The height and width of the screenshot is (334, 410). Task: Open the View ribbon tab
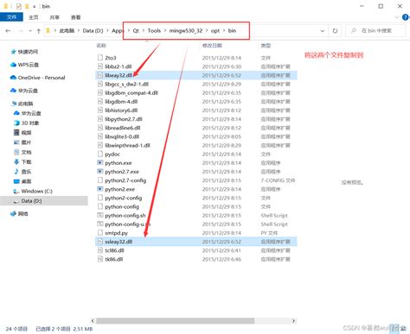coord(75,17)
